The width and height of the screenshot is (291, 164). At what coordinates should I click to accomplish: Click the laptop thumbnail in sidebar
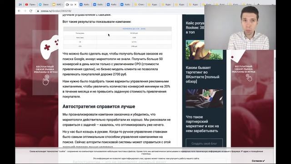point(204,98)
